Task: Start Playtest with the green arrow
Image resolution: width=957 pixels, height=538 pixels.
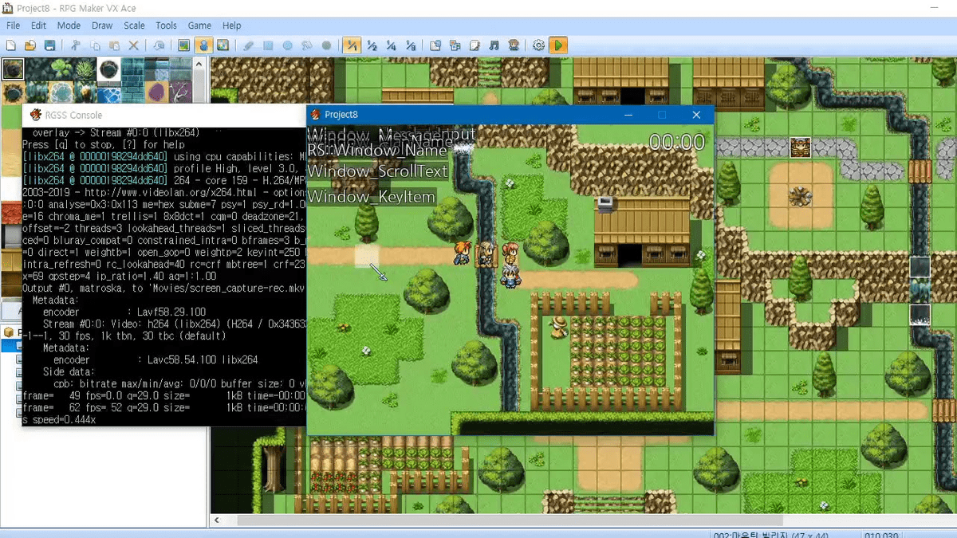Action: (x=558, y=45)
